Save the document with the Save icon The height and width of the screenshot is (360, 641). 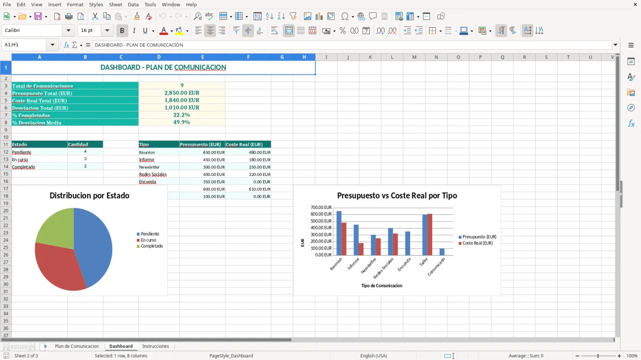[x=38, y=17]
